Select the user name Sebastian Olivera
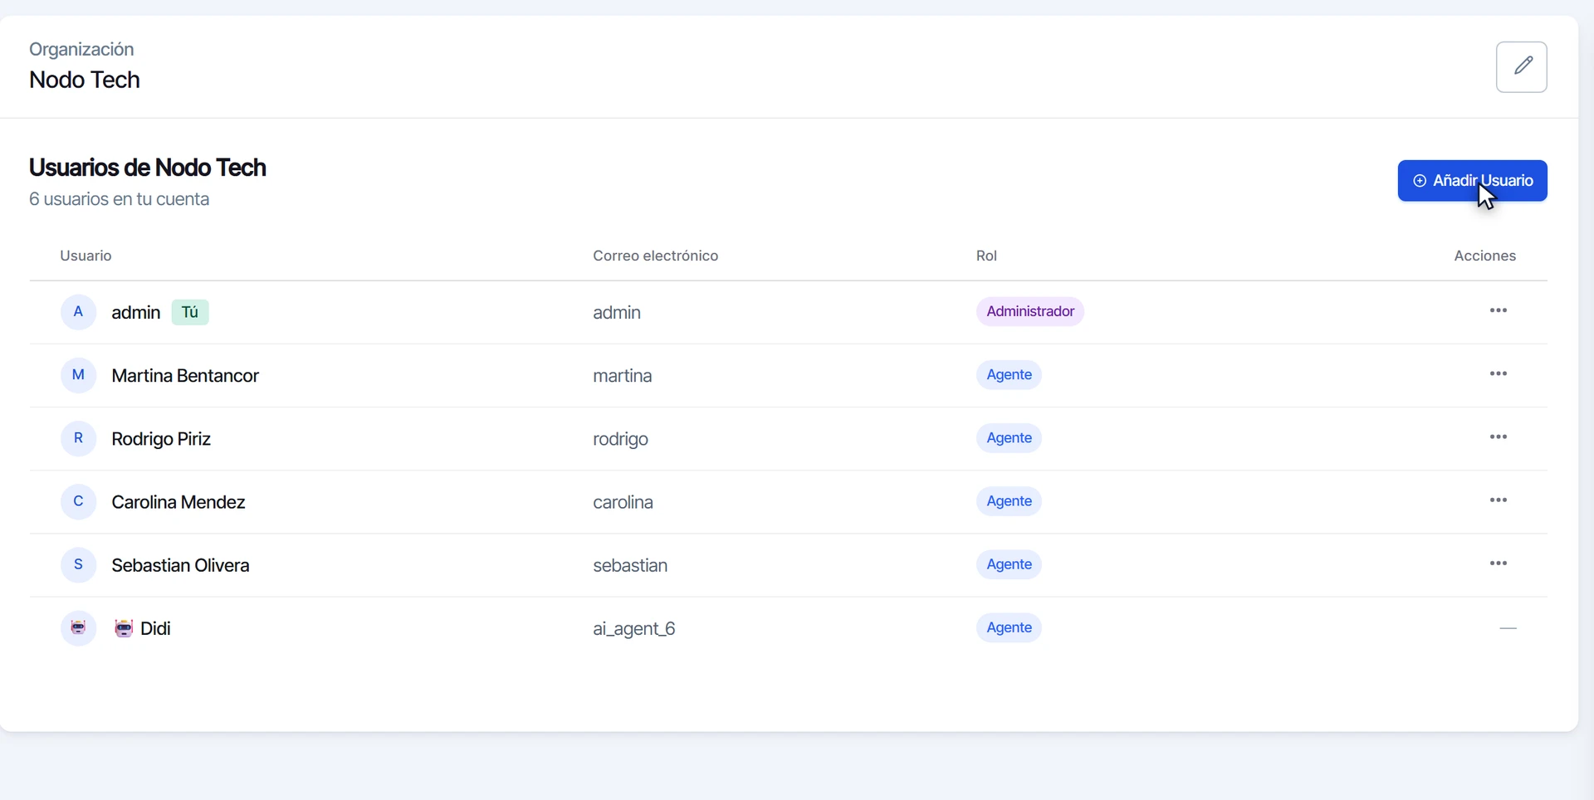The height and width of the screenshot is (800, 1594). tap(180, 565)
